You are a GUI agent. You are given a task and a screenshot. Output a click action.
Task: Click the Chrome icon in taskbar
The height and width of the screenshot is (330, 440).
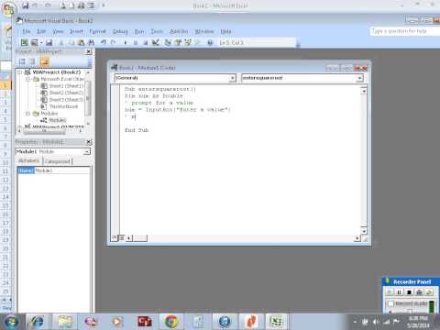[171, 322]
